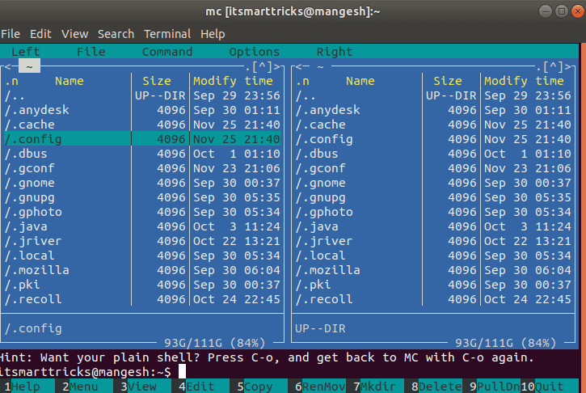Select /.mozilla in right panel
Screen dimensions: 586x393
pyautogui.click(x=433, y=270)
